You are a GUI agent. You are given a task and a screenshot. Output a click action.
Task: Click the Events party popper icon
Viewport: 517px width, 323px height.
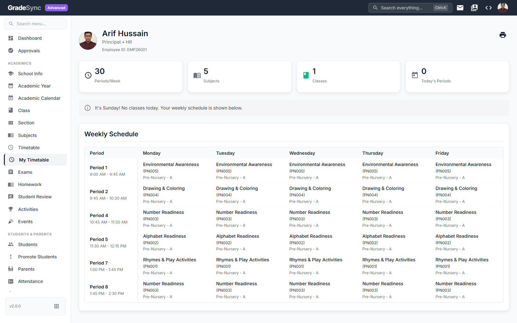[11, 221]
